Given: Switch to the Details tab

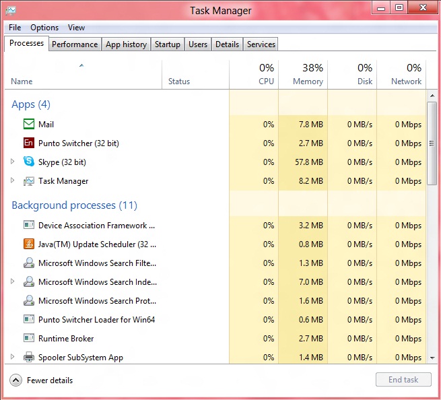Looking at the screenshot, I should pyautogui.click(x=227, y=44).
